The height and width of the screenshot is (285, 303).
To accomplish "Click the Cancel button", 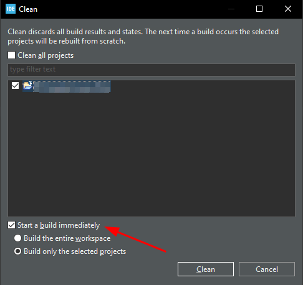I will 267,269.
